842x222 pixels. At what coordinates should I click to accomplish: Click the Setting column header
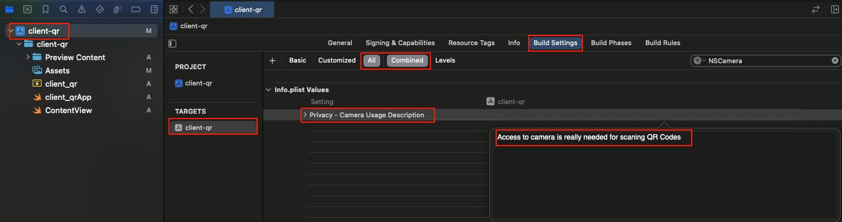[x=322, y=102]
